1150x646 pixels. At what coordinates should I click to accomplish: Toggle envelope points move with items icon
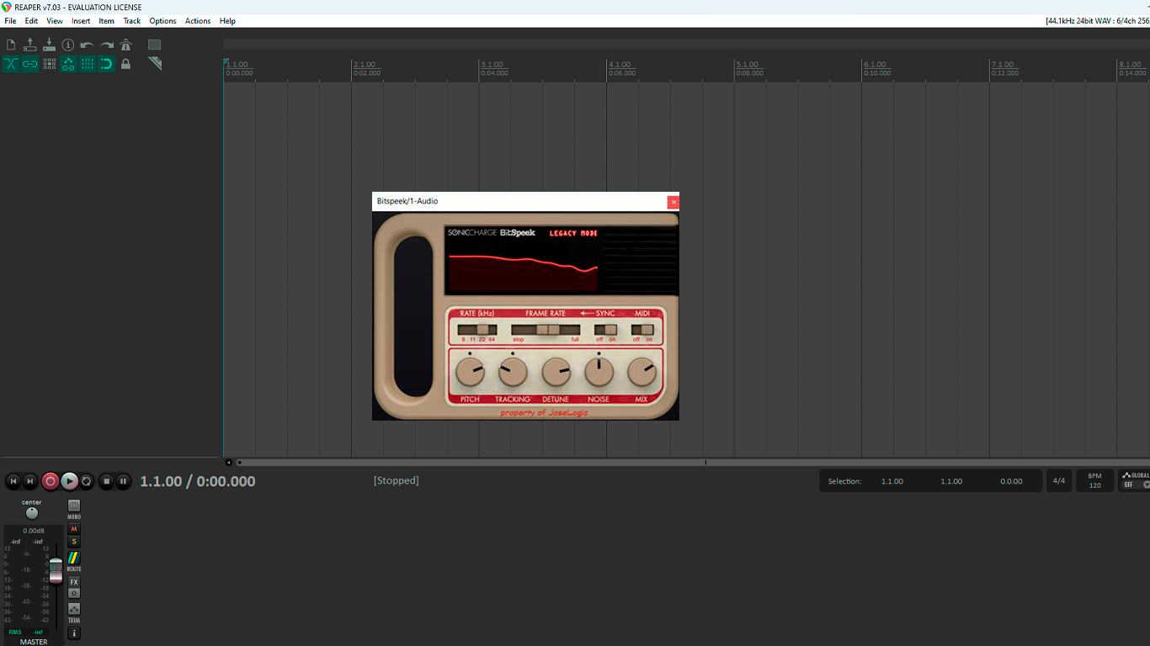click(68, 64)
